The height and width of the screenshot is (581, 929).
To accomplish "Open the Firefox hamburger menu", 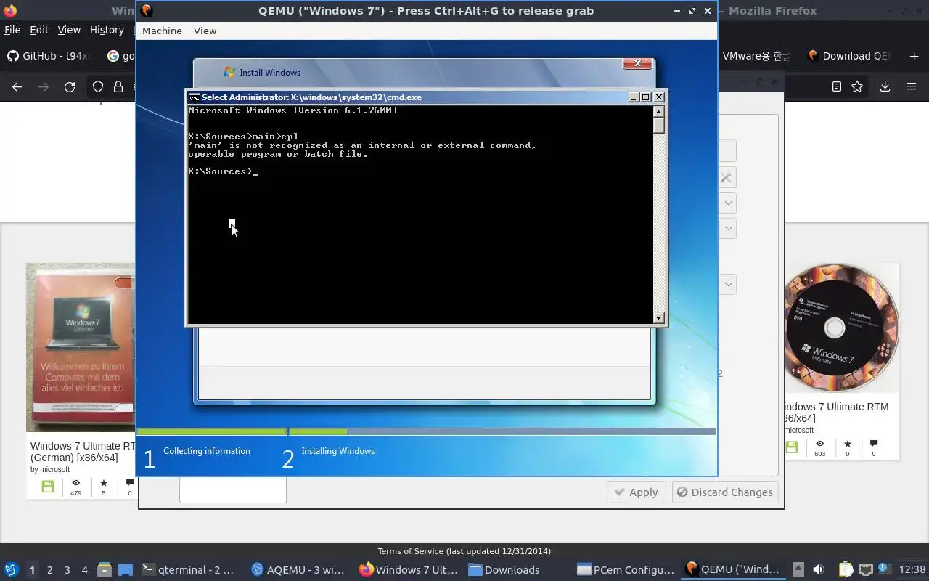I will pos(912,86).
